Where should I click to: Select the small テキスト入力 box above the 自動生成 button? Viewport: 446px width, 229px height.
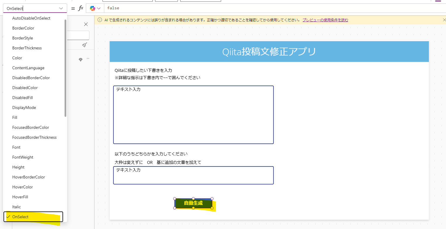[193, 175]
